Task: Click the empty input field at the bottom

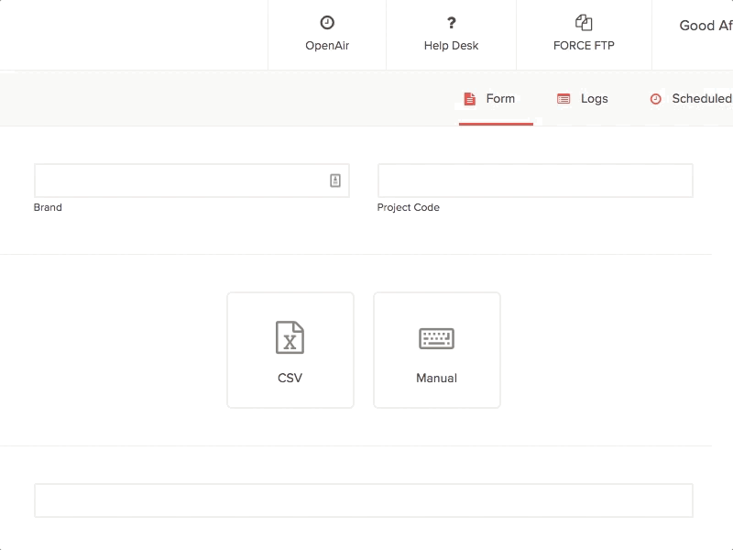Action: point(364,500)
